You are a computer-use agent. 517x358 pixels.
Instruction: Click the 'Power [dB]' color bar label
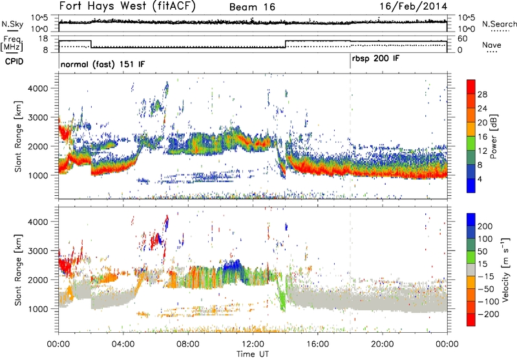(493, 136)
